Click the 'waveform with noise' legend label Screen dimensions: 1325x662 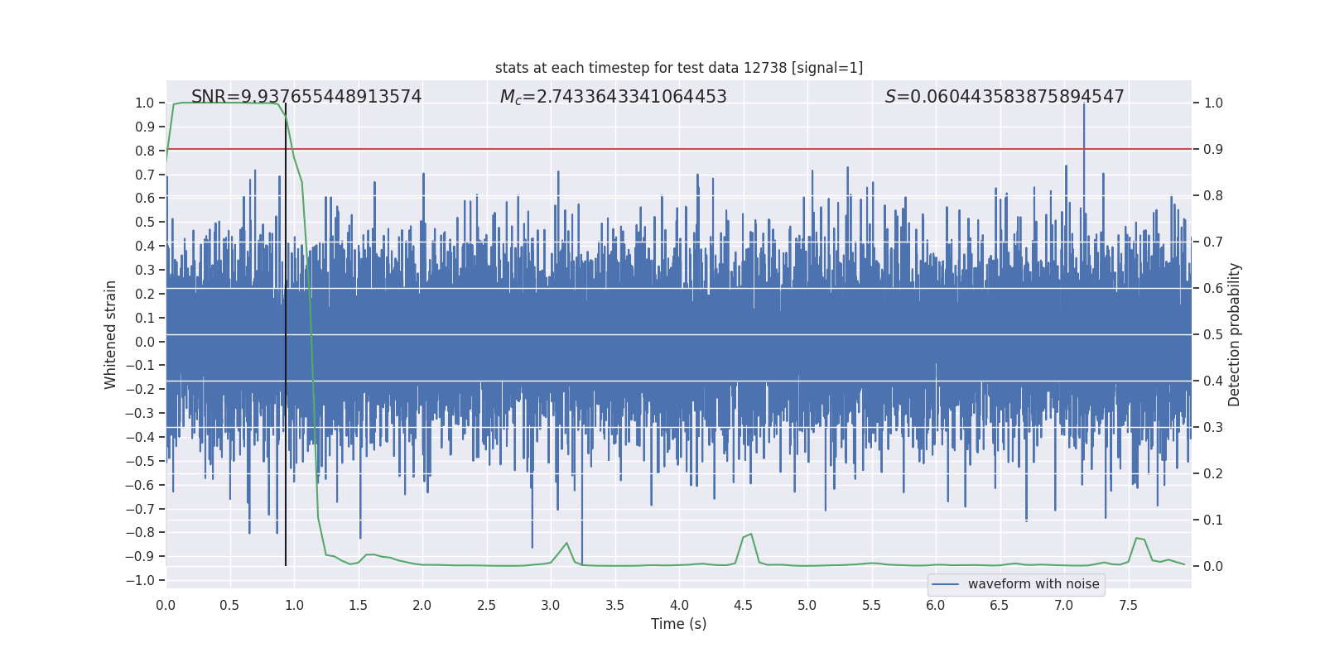click(1033, 584)
